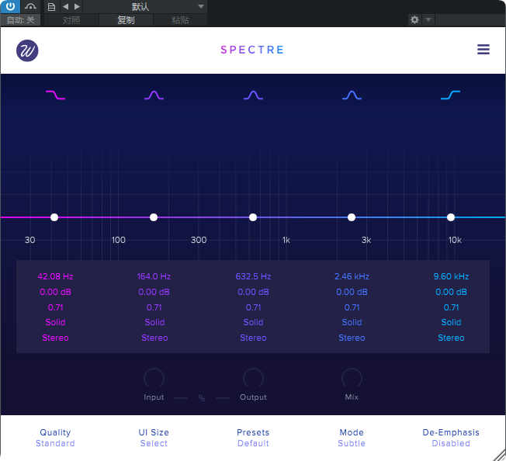Open the 默认 preset dropdown

pyautogui.click(x=145, y=6)
